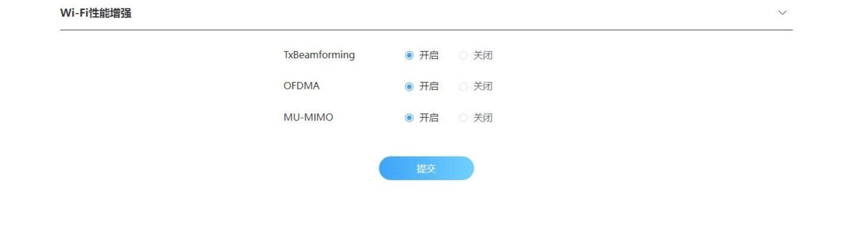
Task: Click the 开启 text in MU-MIMO row
Action: (x=429, y=118)
